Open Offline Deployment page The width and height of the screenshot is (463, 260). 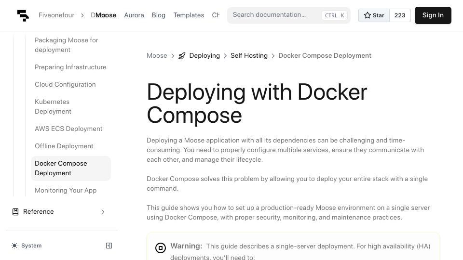point(71,146)
